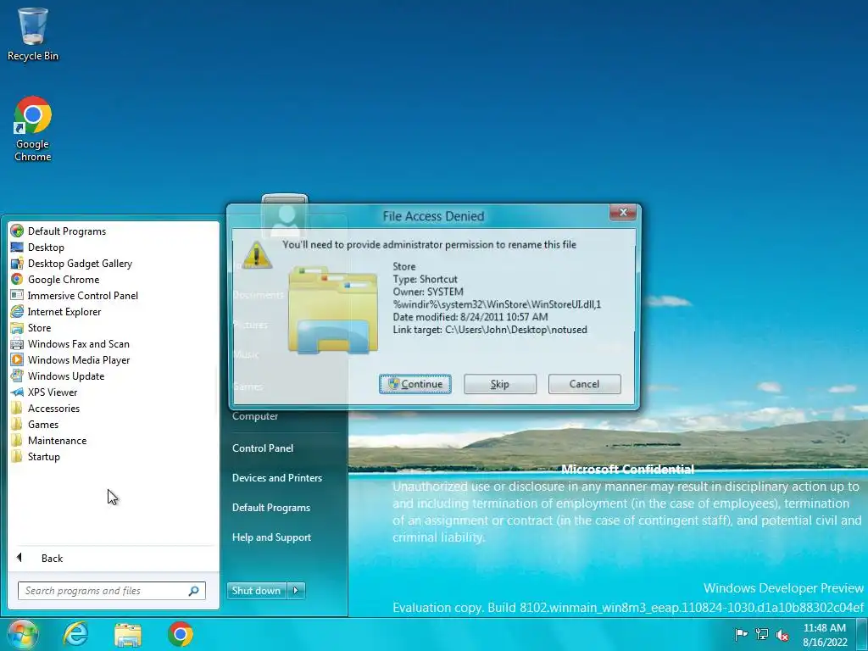
Task: Click the large folder thumbnail in the dialog
Action: tap(333, 309)
